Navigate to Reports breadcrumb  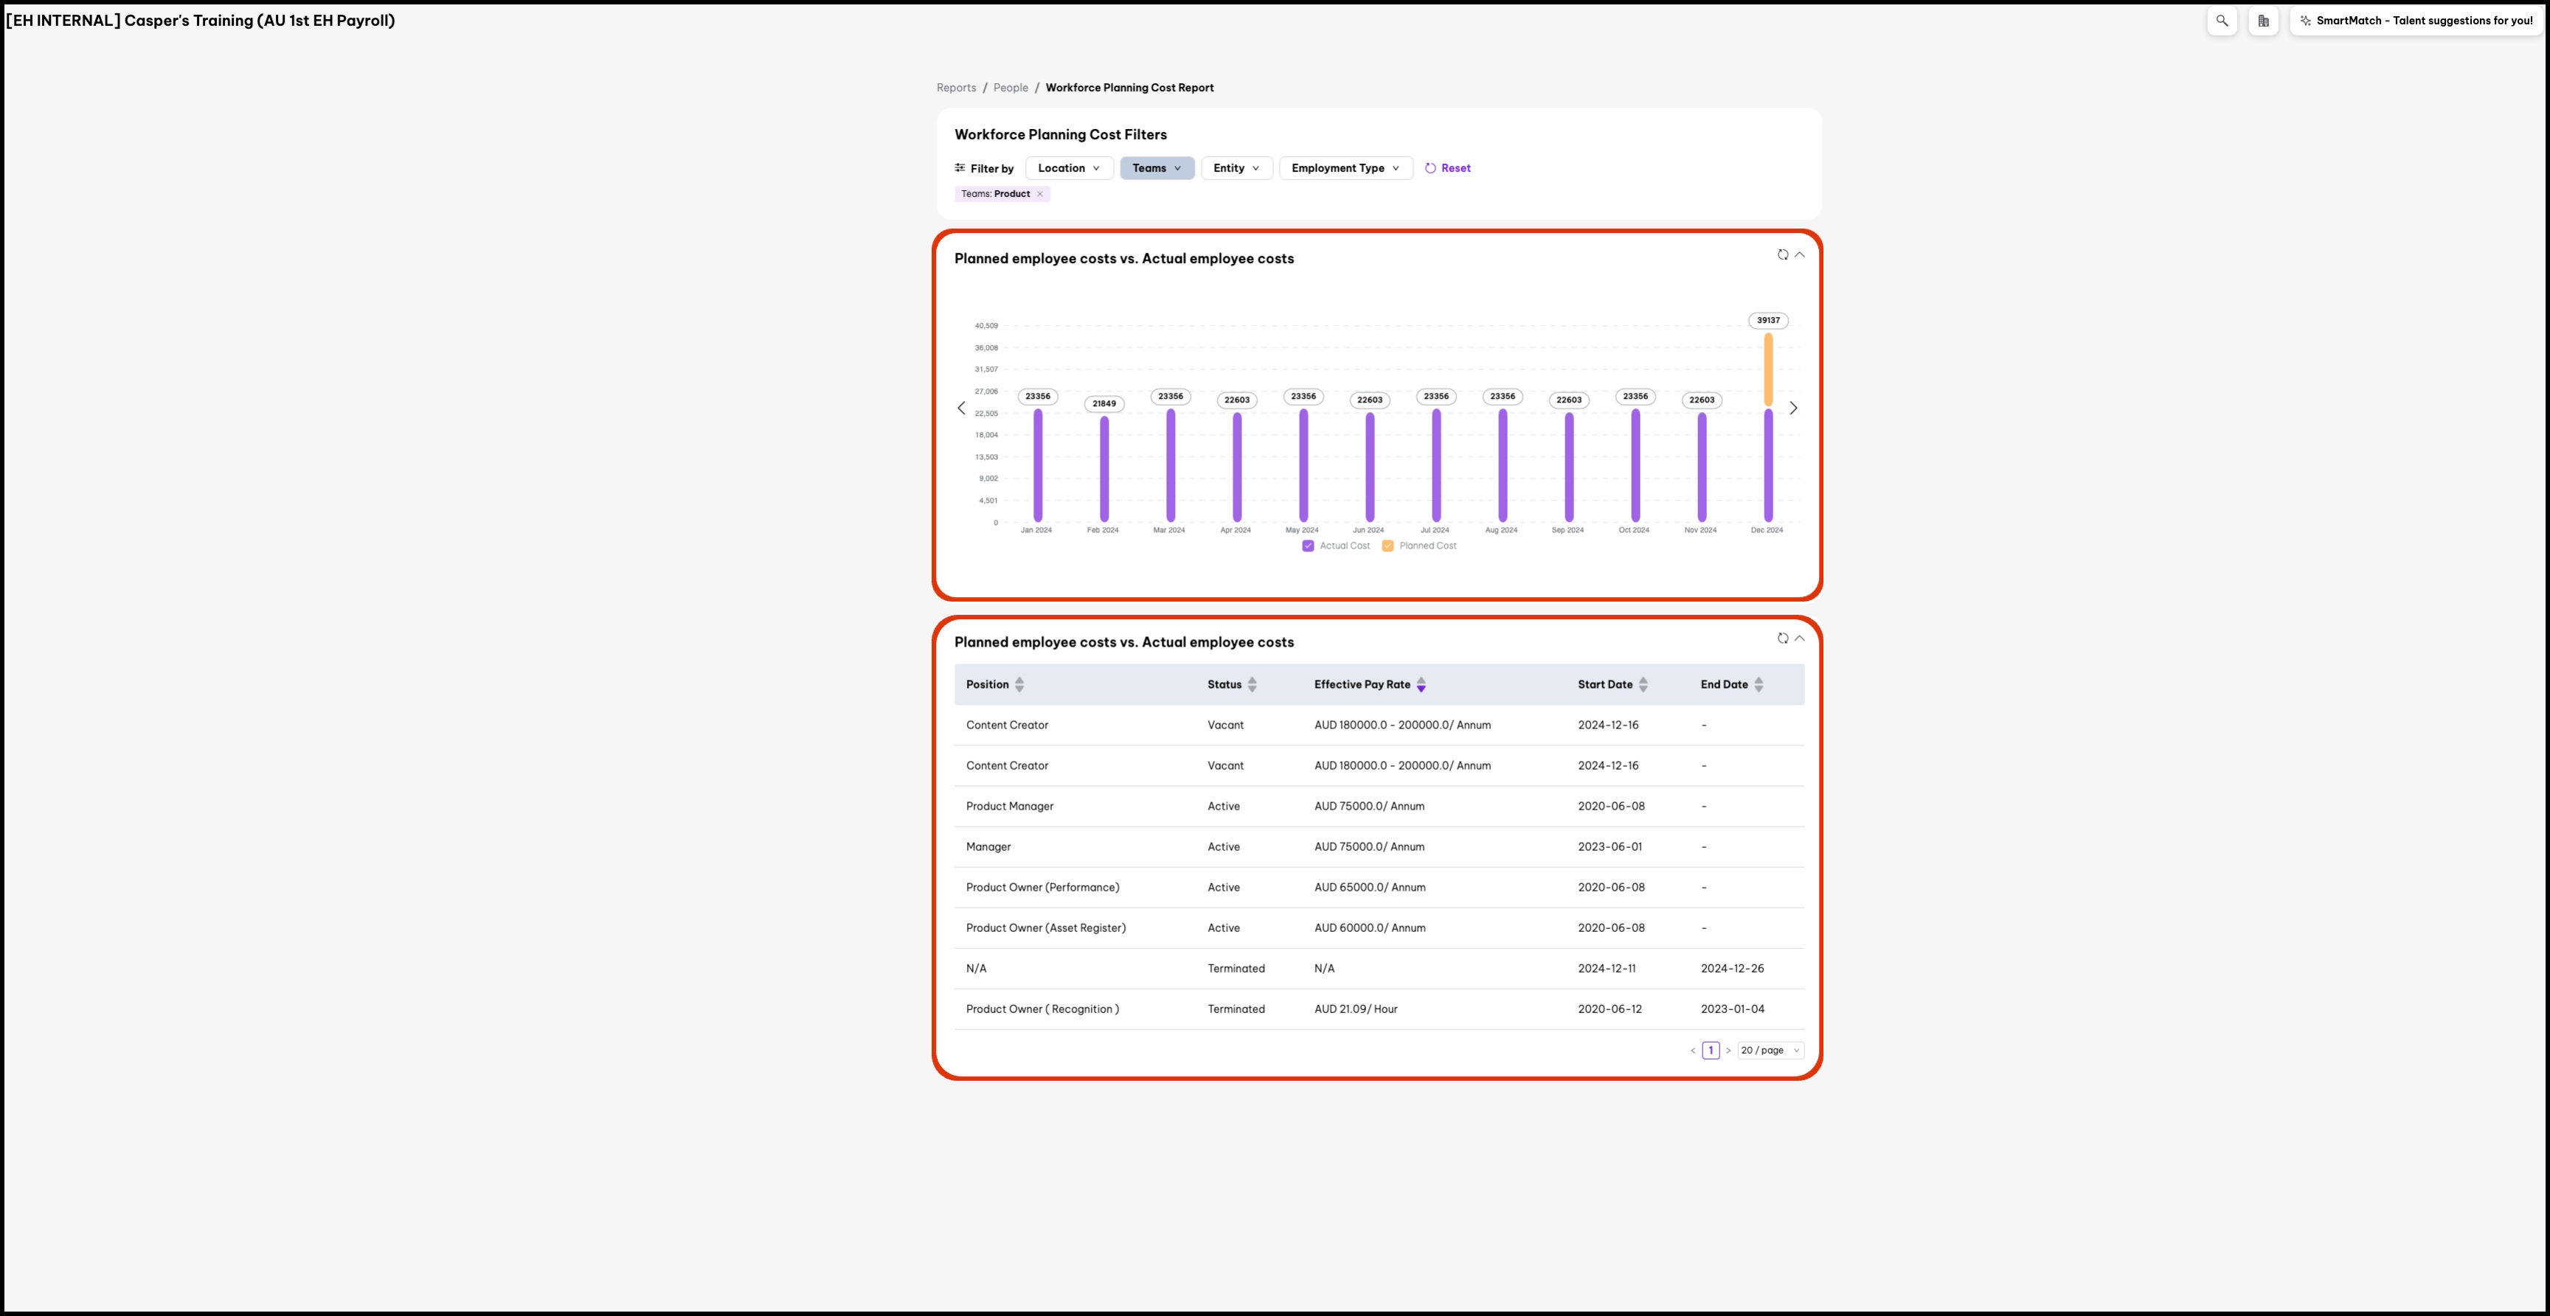click(x=956, y=88)
